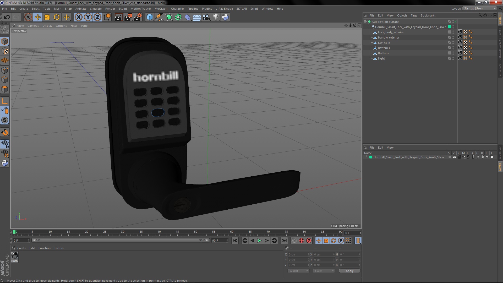Activate the Scale tool in top toolbar
Screen dimensions: 503x283
pos(47,17)
